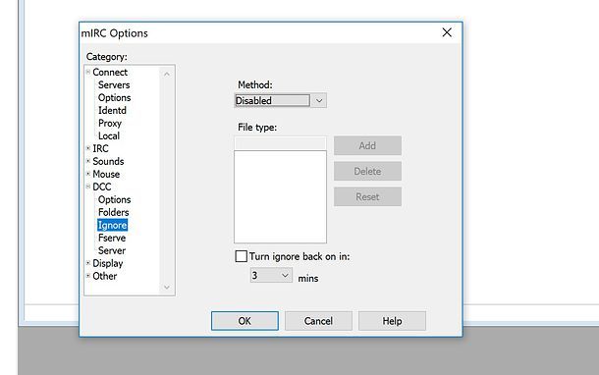Click inside the file type list box
The width and height of the screenshot is (599, 375).
(281, 196)
